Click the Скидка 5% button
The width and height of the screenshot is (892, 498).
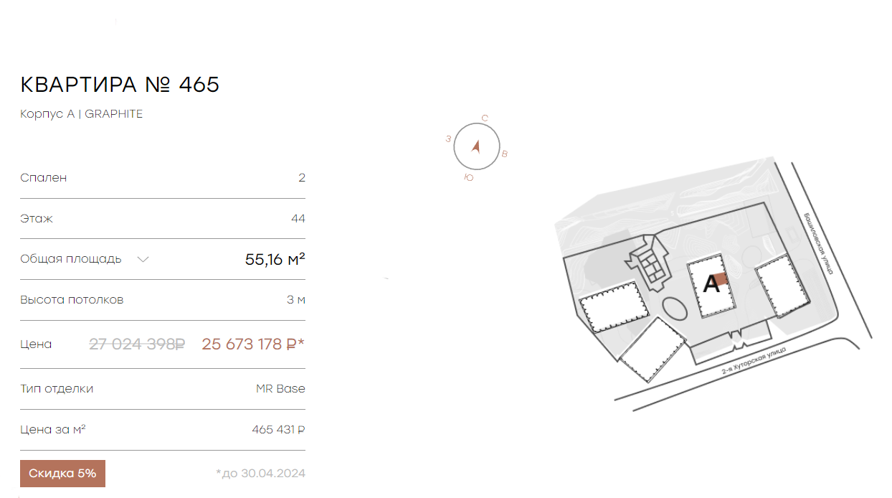pyautogui.click(x=62, y=474)
